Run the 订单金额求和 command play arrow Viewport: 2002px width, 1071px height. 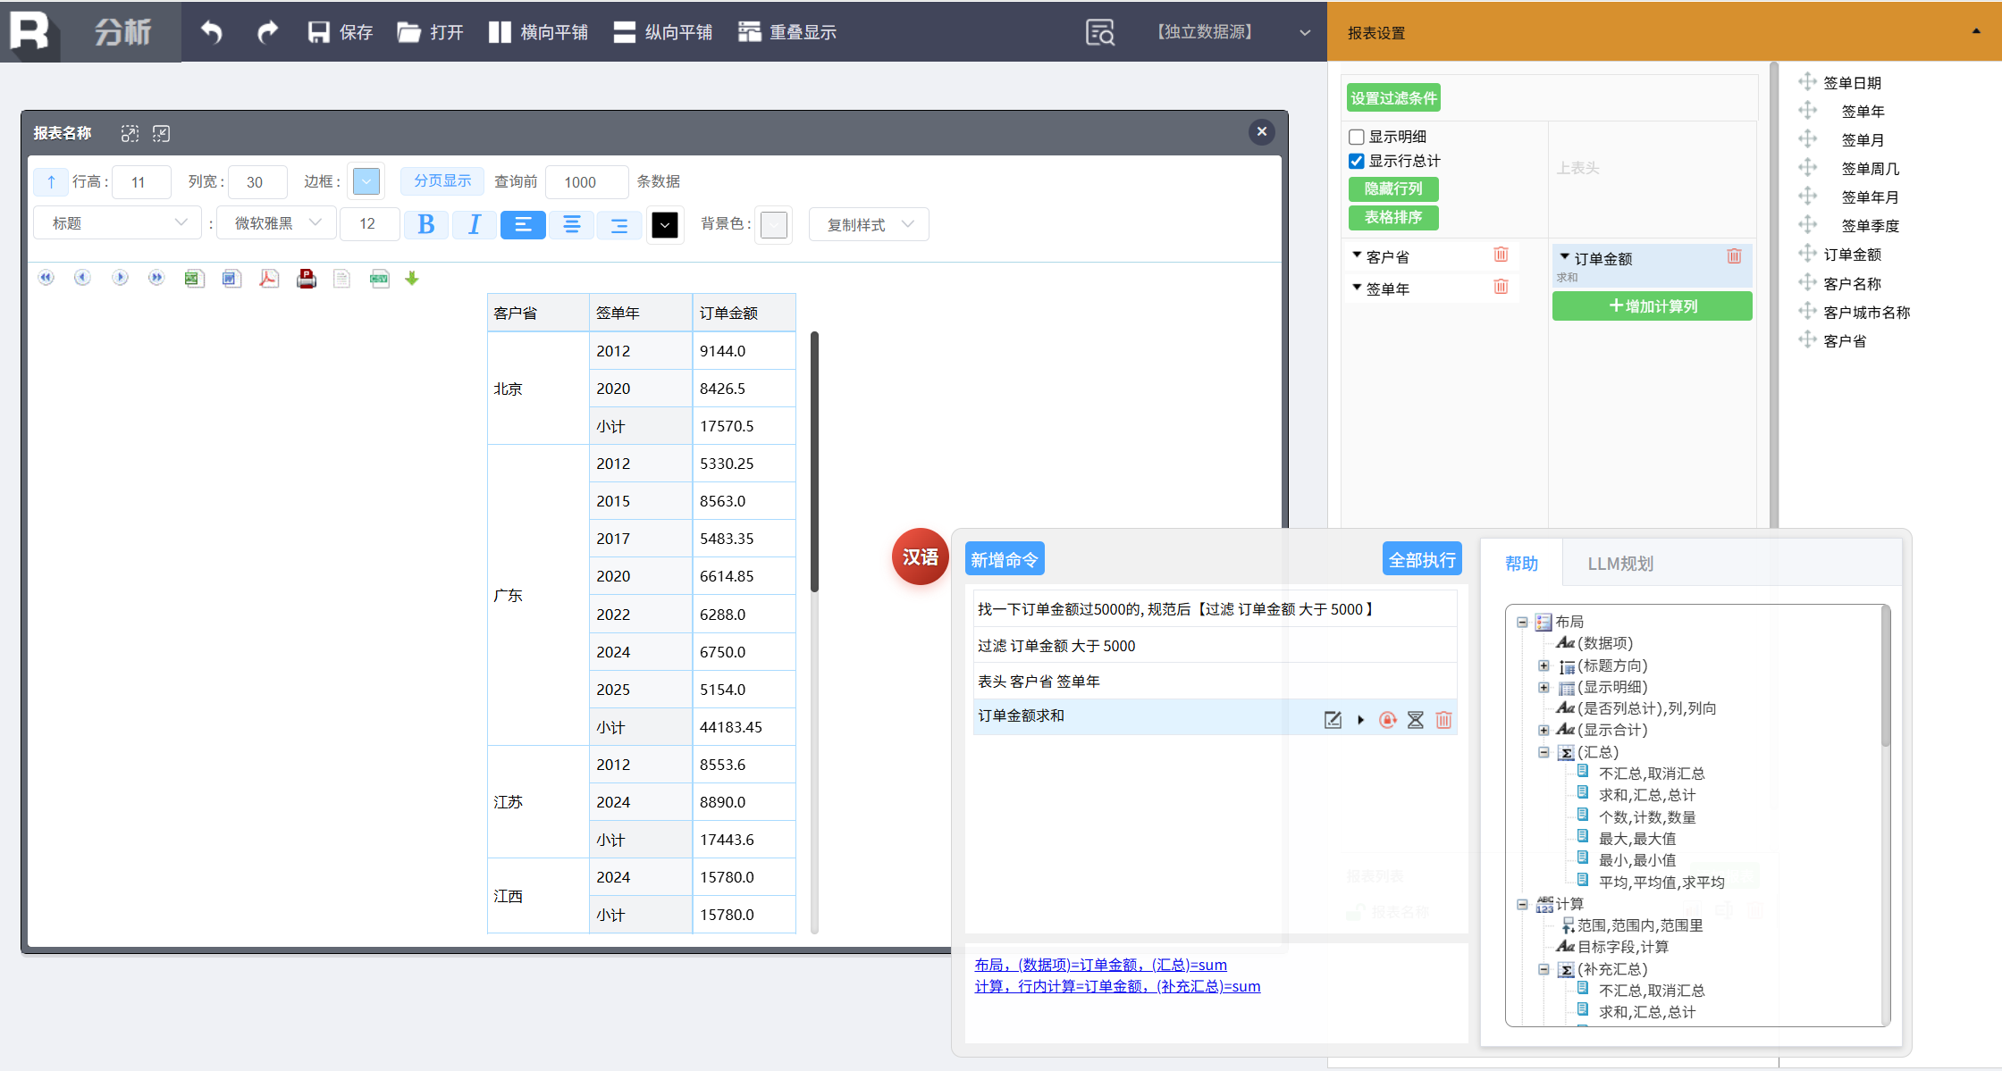point(1361,720)
